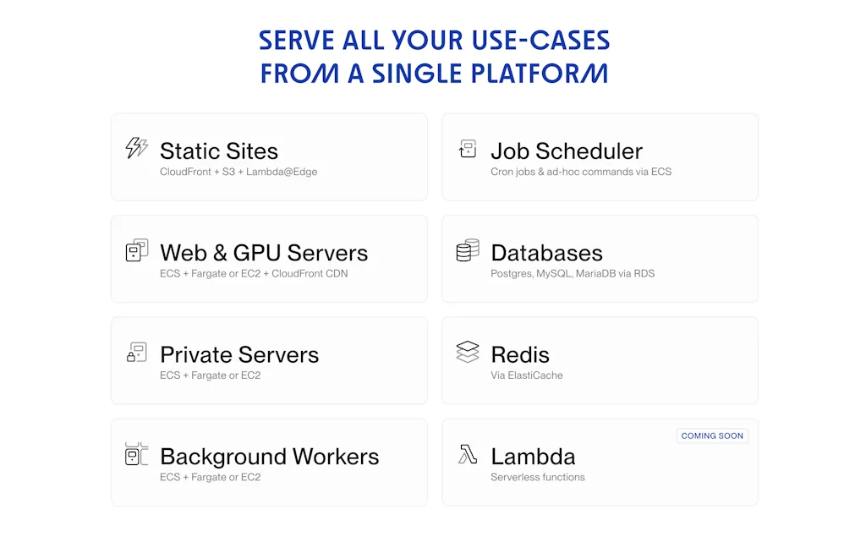866x537 pixels.
Task: Click the Static Sites lightning bolt icon
Action: click(136, 149)
